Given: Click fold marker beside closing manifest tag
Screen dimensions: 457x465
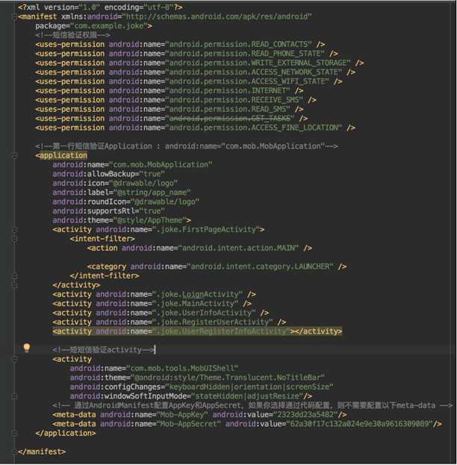Looking at the screenshot, I should [14, 452].
